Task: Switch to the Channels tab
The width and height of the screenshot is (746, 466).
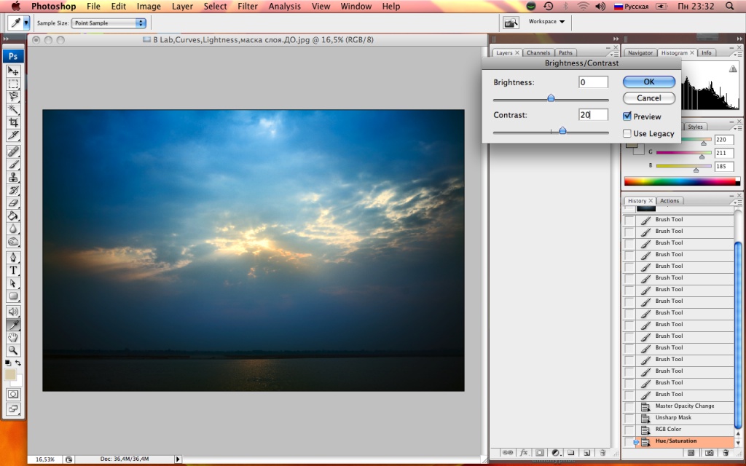Action: click(x=538, y=53)
